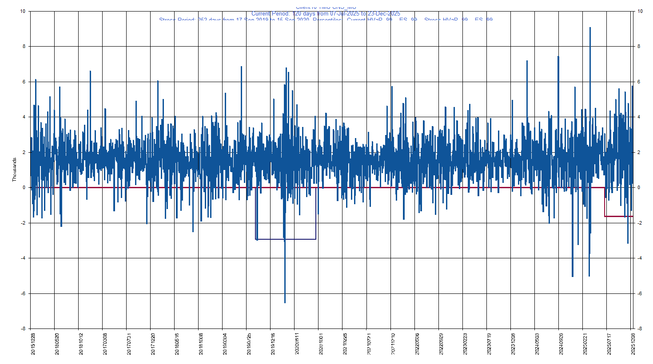Select the 20200511 date label on x-axis

click(297, 344)
